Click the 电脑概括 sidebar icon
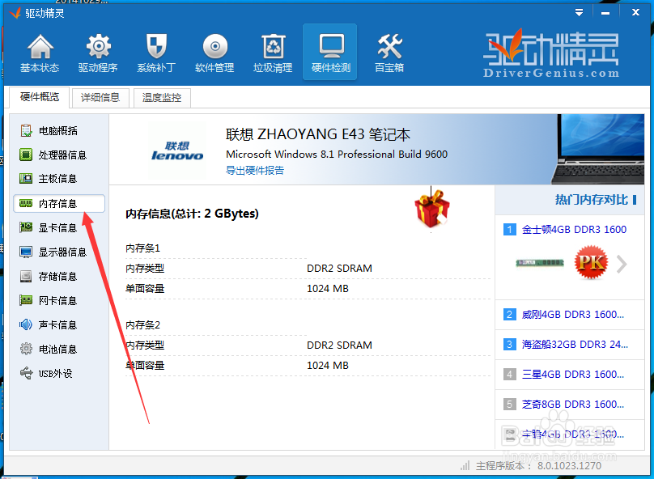 (x=26, y=130)
